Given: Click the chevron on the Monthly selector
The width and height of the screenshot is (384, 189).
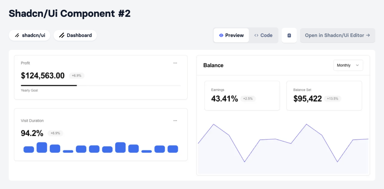Looking at the screenshot, I should pos(357,65).
